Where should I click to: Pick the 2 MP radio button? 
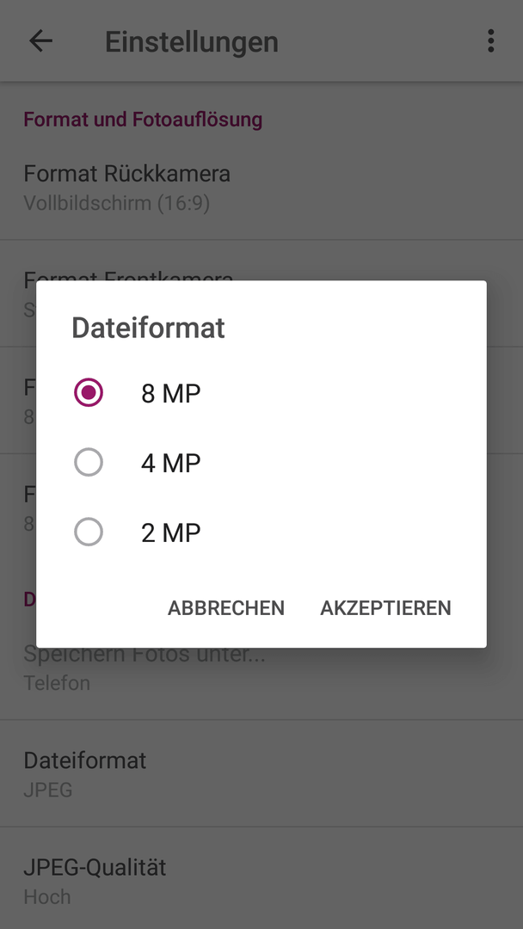tap(89, 532)
